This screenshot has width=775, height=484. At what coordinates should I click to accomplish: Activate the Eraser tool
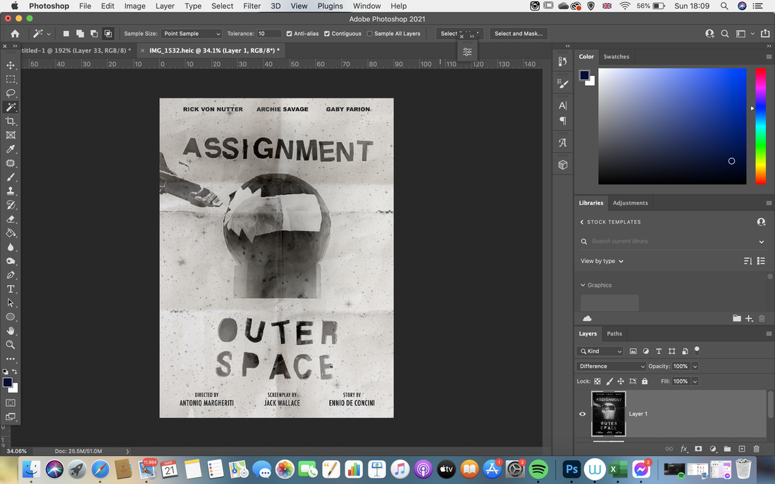pyautogui.click(x=11, y=219)
